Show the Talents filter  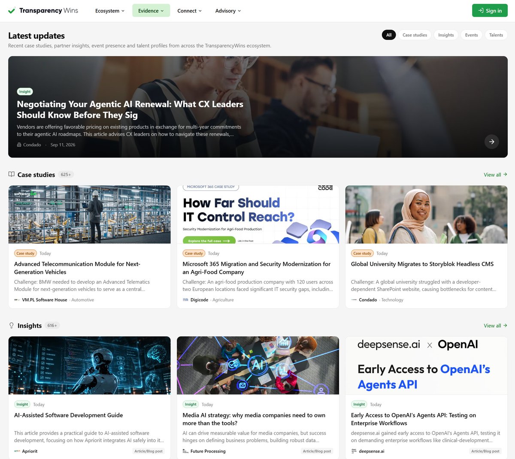[x=496, y=35]
